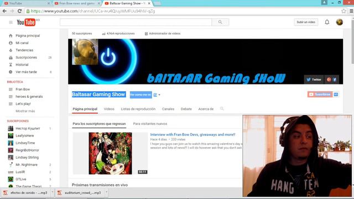Close the Baltasar Gaming Show browser tab
This screenshot has width=354, height=199.
tap(149, 3)
